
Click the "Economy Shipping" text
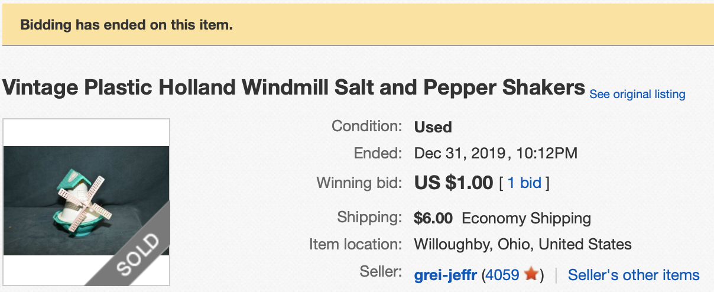(x=526, y=219)
